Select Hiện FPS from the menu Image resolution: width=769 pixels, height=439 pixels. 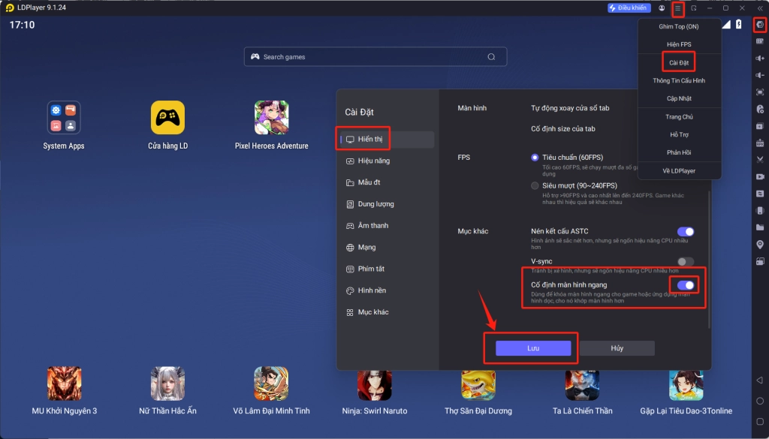679,44
